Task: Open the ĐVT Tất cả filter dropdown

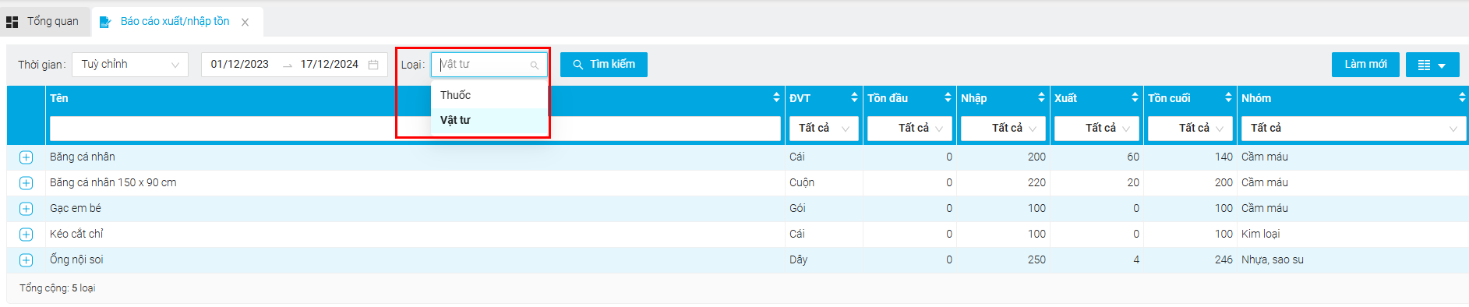Action: tap(824, 129)
